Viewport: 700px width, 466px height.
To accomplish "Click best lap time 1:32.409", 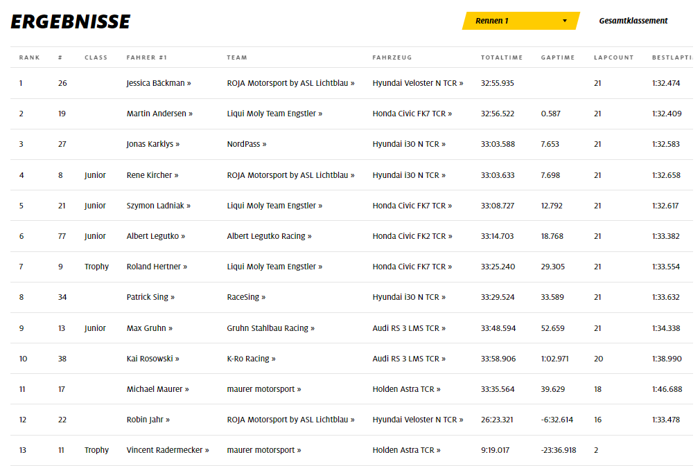I will pos(667,114).
